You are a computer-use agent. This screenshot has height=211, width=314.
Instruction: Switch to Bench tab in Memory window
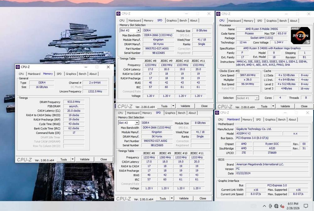click(x=83, y=74)
